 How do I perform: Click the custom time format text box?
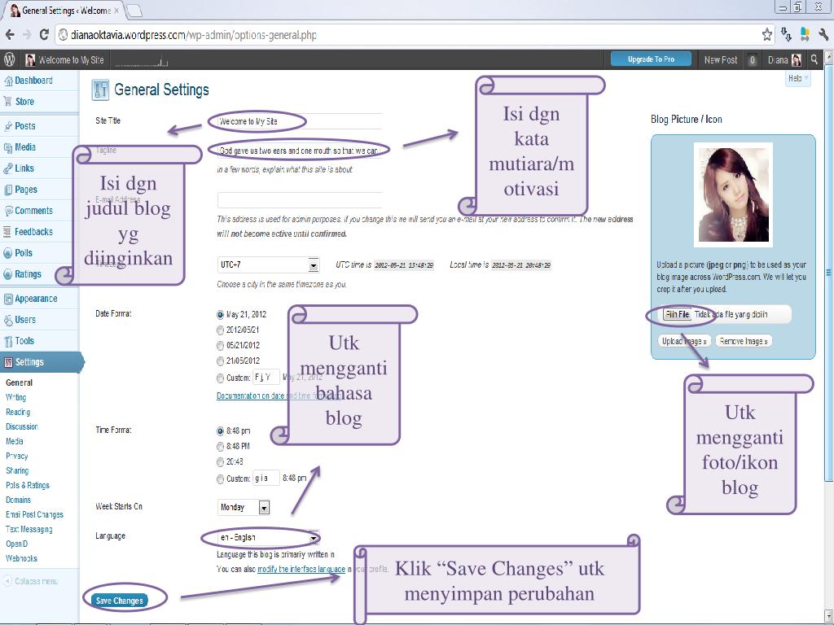(x=266, y=479)
